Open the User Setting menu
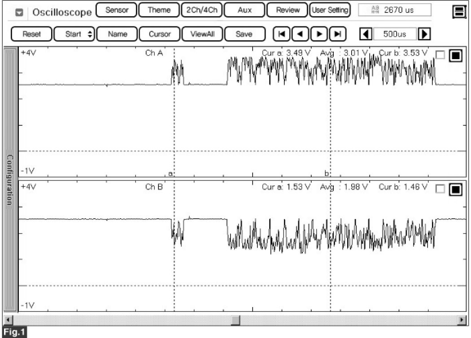Screen dimensions: 471x338 click(x=330, y=10)
